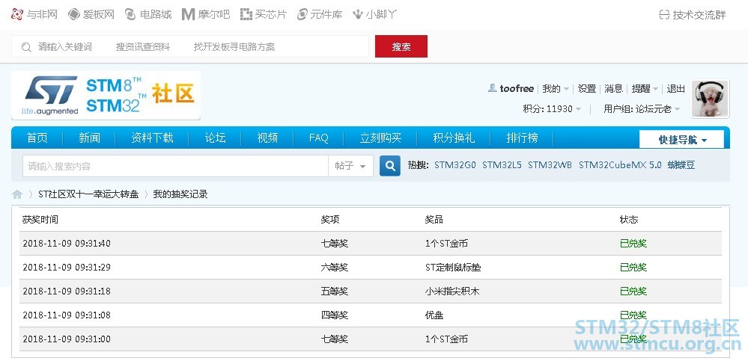Image resolution: width=748 pixels, height=361 pixels.
Task: Open the 新闻 nav tab
Action: coord(90,138)
